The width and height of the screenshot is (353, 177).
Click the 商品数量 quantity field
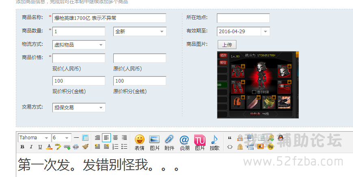point(79,32)
